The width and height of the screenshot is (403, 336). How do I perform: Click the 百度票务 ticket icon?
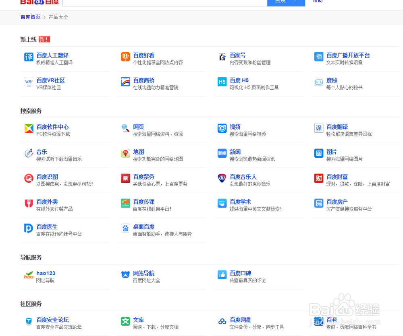125,178
